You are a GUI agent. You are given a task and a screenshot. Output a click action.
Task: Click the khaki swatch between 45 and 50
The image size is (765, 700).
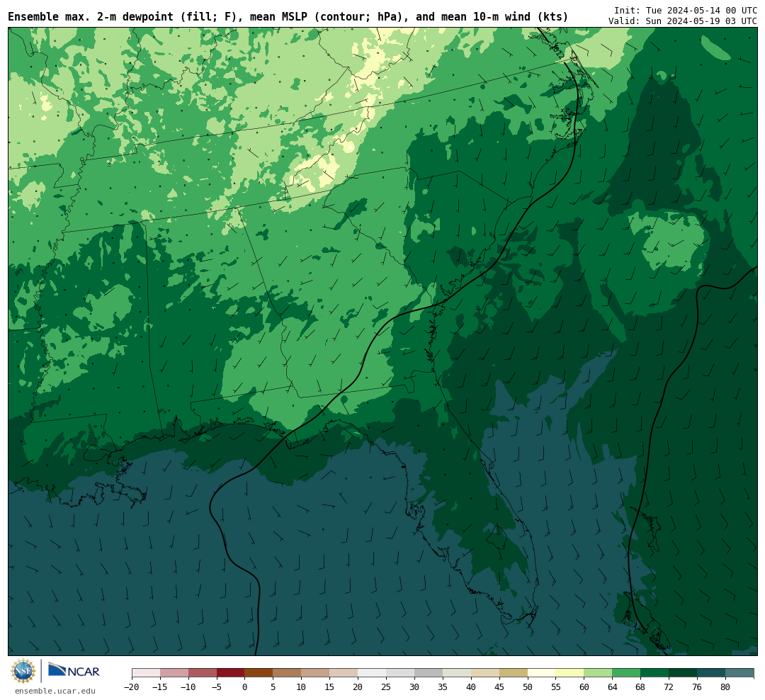514,673
